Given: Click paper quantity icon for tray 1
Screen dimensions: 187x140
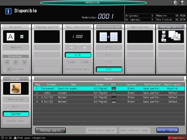Looking at the screenshot, I should [x=114, y=88].
